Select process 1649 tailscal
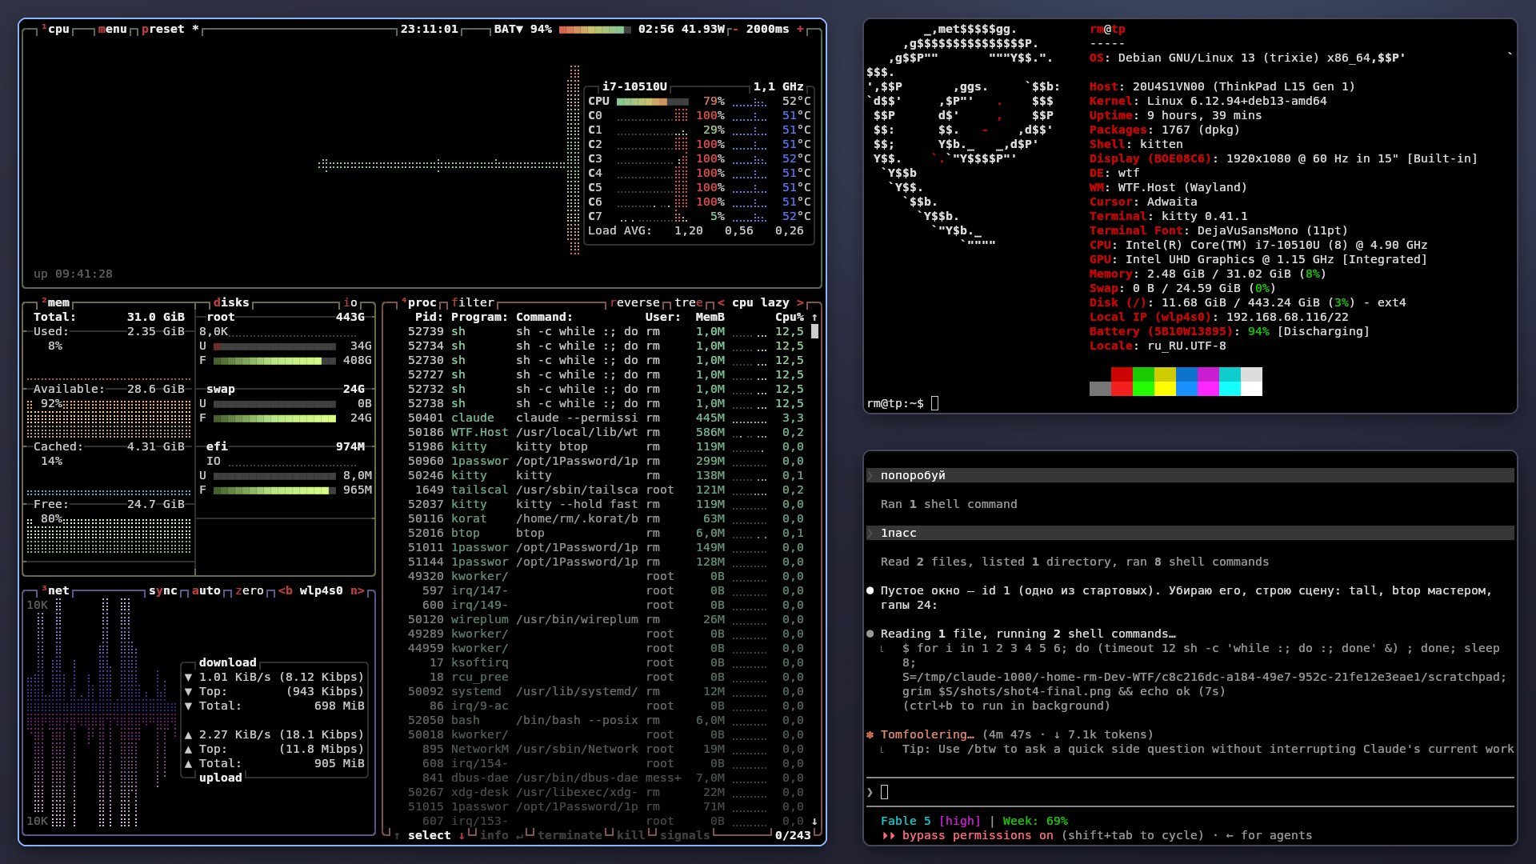This screenshot has width=1536, height=864. point(606,490)
